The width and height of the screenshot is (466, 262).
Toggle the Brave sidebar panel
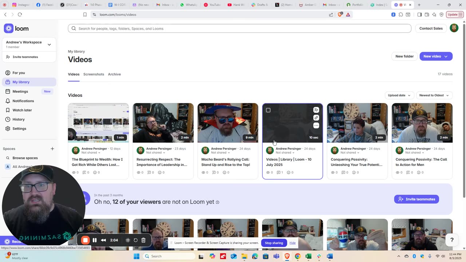[x=419, y=15]
